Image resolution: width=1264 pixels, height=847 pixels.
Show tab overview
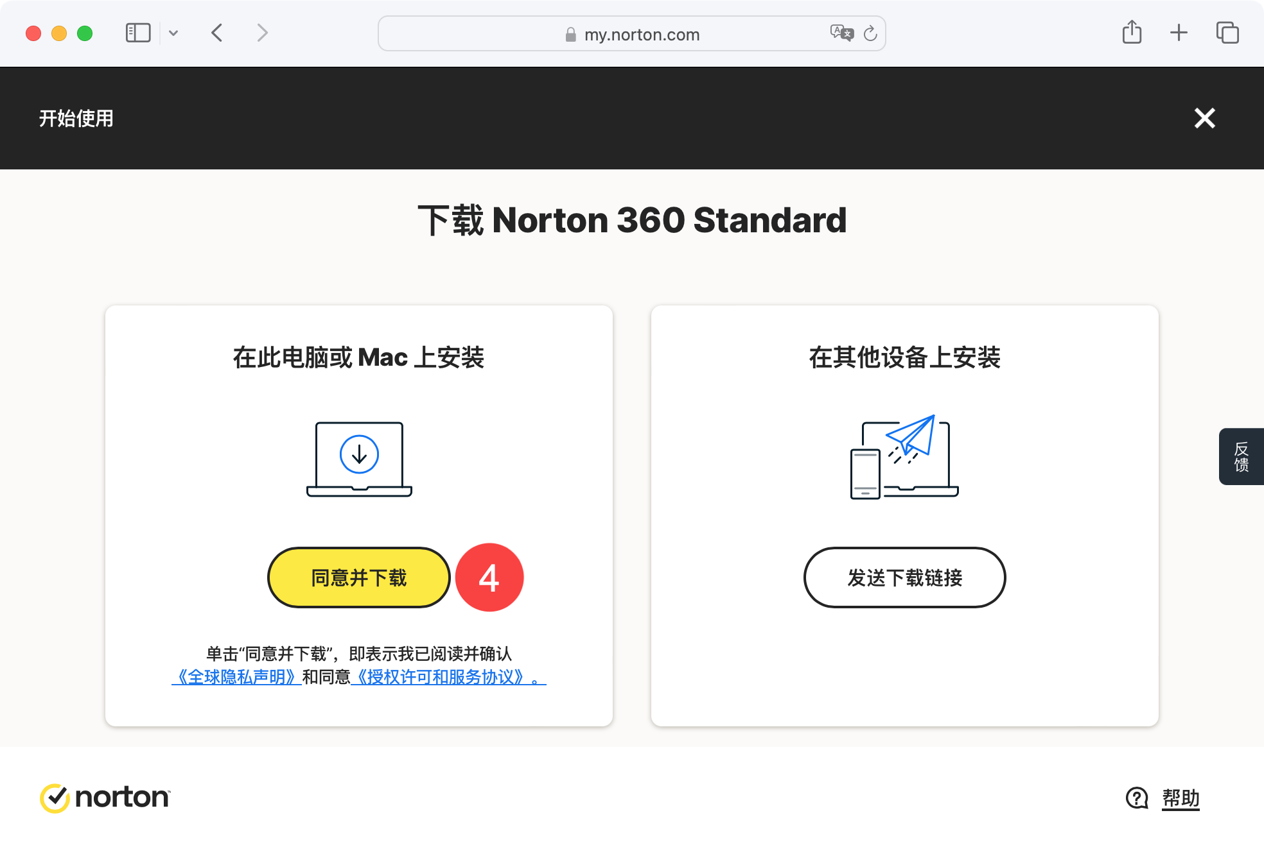tap(1227, 33)
